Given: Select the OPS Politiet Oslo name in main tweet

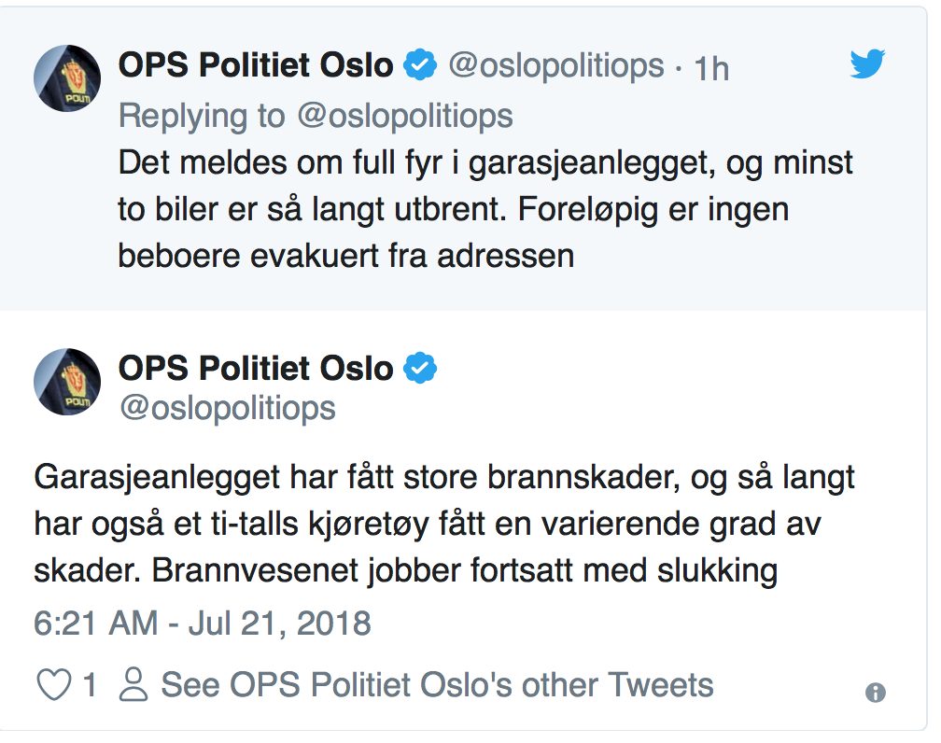Looking at the screenshot, I should (x=256, y=368).
